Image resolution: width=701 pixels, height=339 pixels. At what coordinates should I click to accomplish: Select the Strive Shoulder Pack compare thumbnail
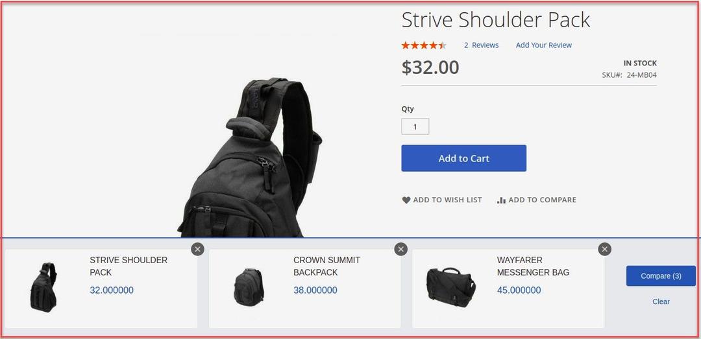(x=43, y=287)
